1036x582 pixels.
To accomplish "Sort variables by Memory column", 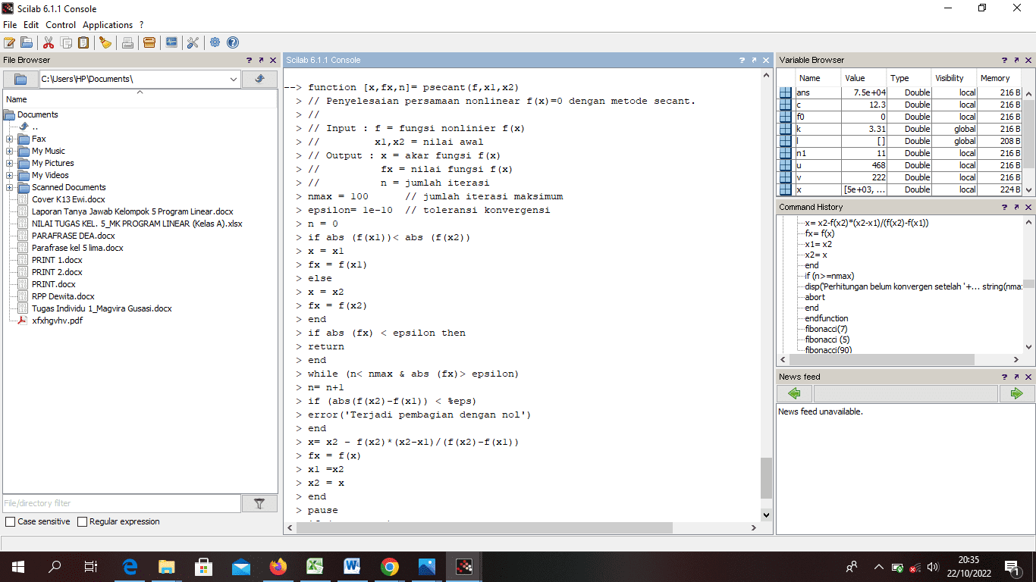I will (999, 78).
